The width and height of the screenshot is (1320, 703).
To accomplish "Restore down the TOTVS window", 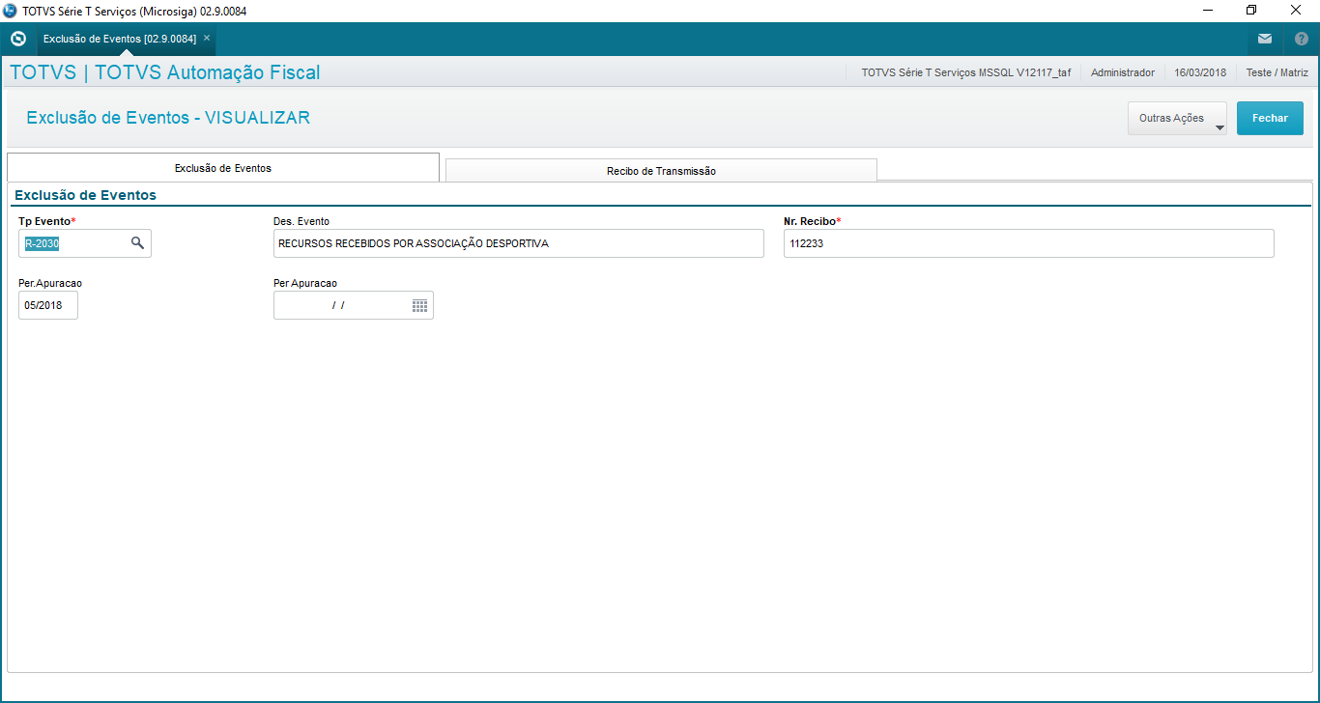I will tap(1251, 10).
